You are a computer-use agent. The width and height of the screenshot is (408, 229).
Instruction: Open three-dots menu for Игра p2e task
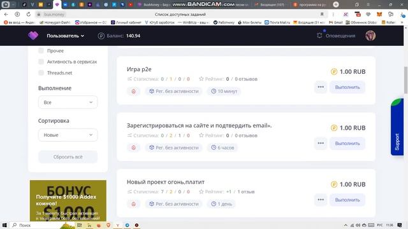(x=321, y=87)
